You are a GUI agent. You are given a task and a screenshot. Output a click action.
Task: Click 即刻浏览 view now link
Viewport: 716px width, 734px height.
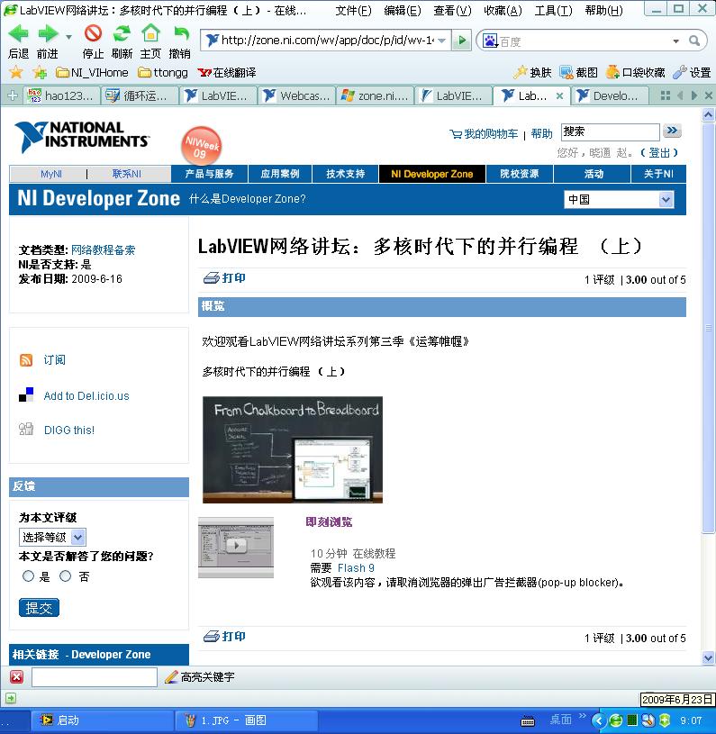coord(329,522)
